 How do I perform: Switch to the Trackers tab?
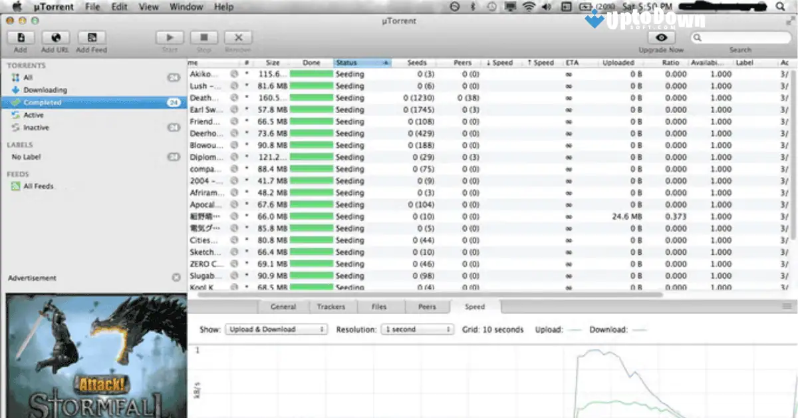click(x=332, y=307)
